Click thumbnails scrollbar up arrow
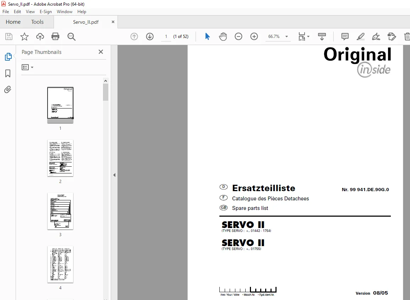This screenshot has height=300, width=410. point(106,81)
